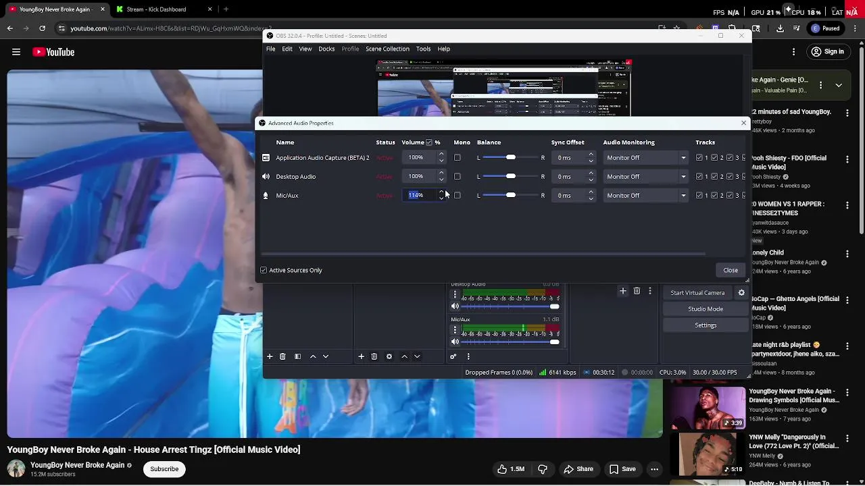Open OBS Edit menu
865x486 pixels.
[287, 49]
